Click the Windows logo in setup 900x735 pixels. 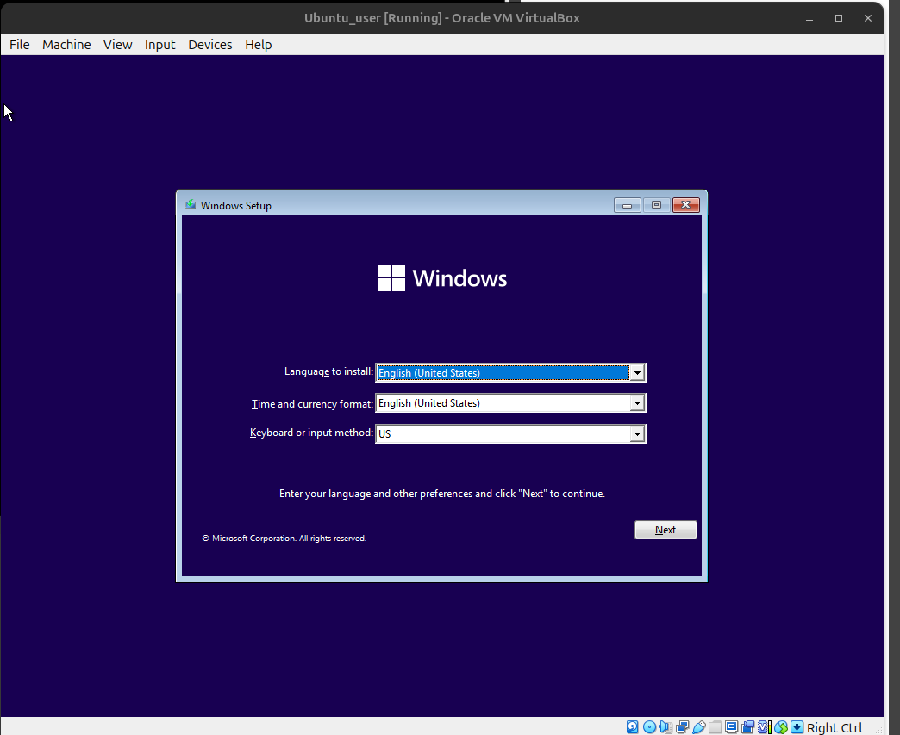click(x=442, y=277)
